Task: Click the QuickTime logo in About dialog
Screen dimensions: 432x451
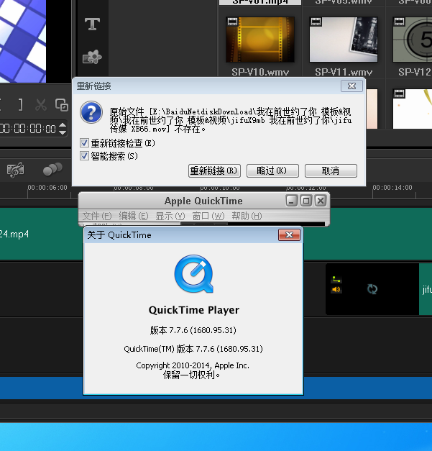Action: coord(194,274)
